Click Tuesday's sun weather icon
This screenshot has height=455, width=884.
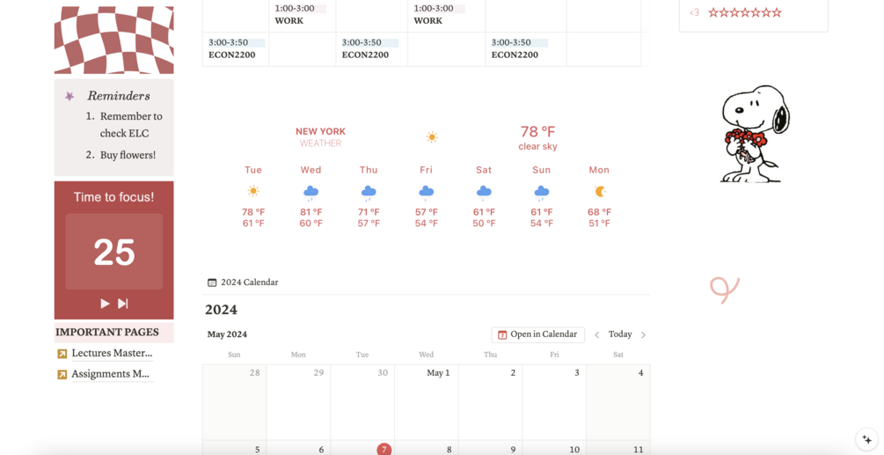coord(253,191)
